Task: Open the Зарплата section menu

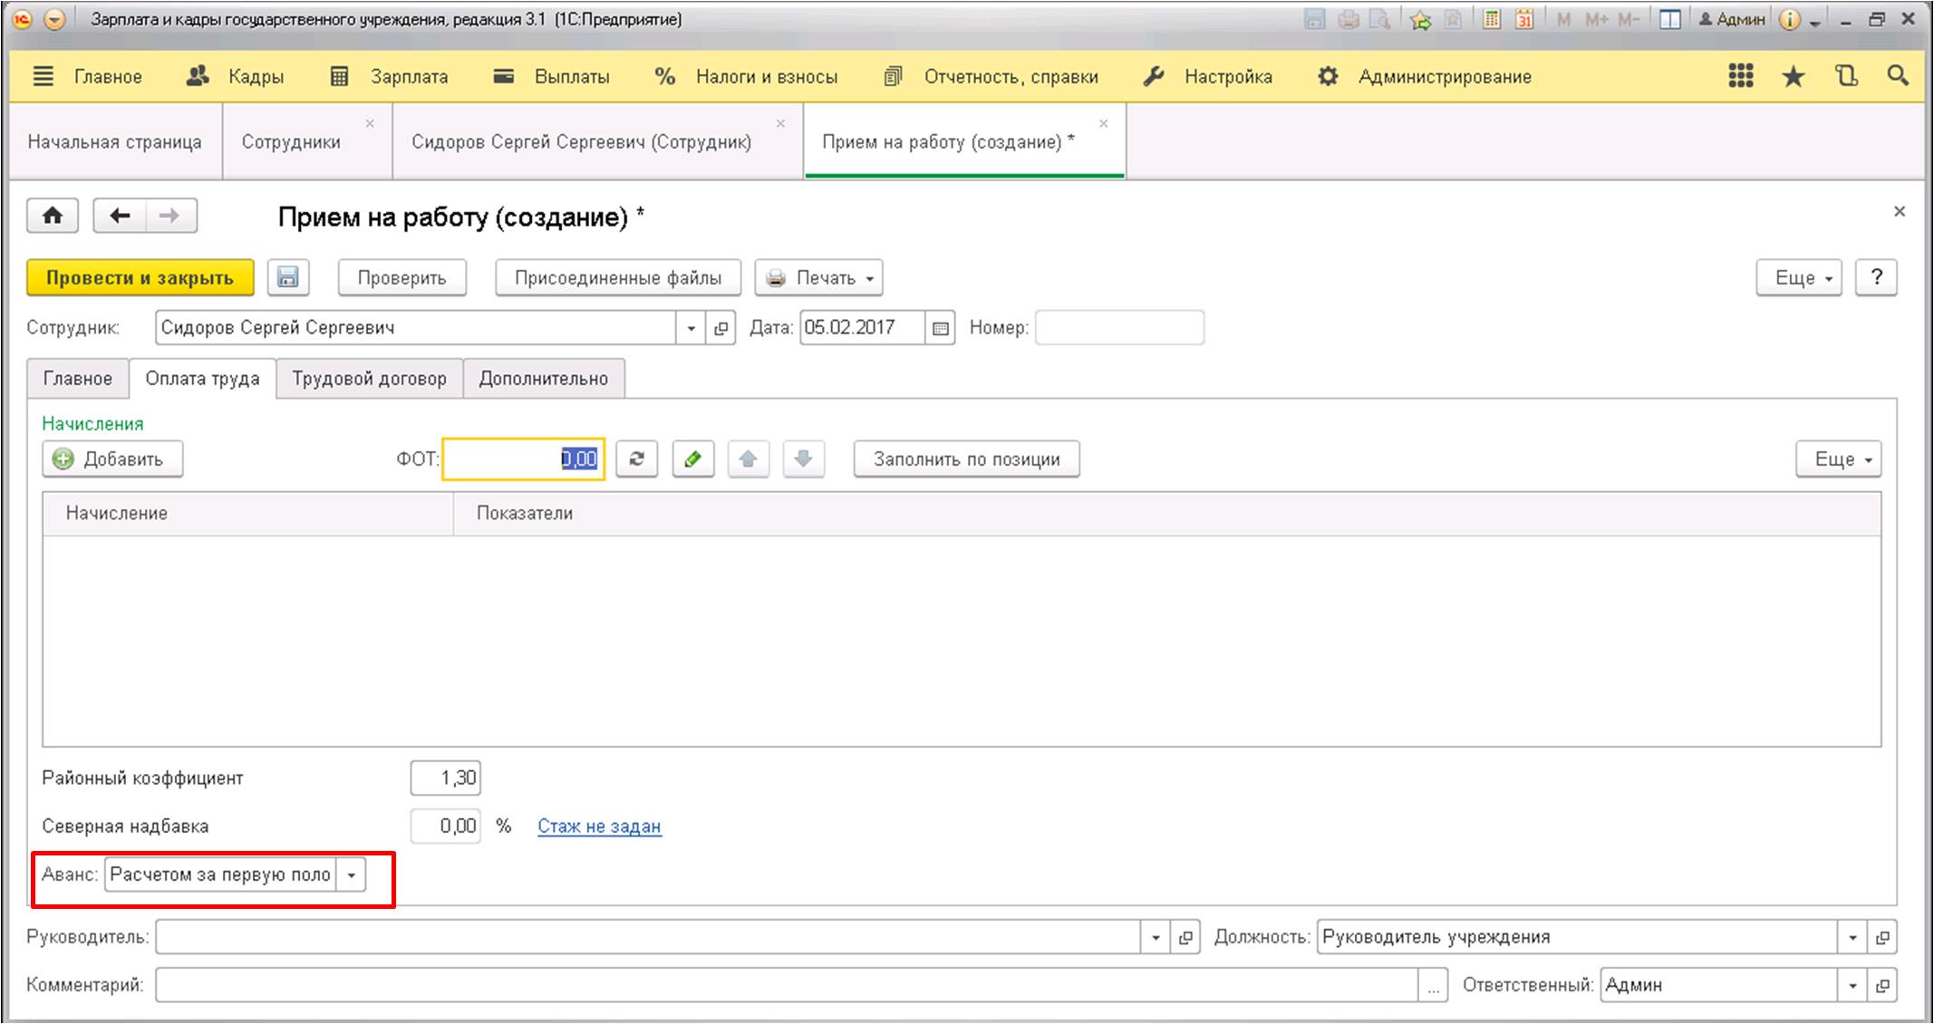Action: click(x=389, y=77)
